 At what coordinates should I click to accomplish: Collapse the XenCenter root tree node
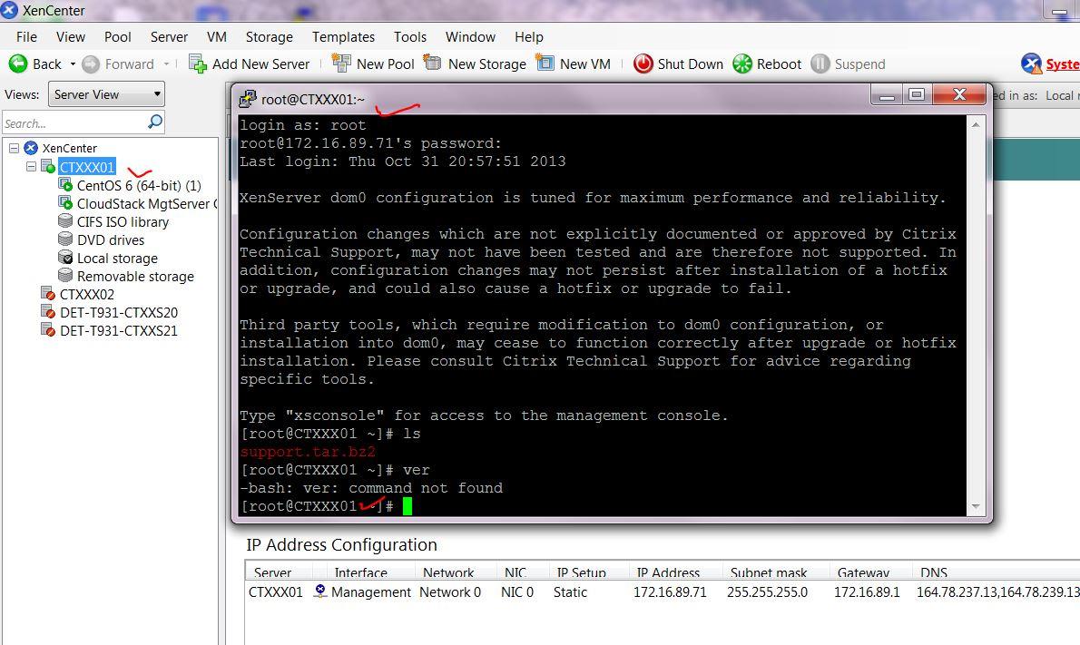click(x=14, y=148)
